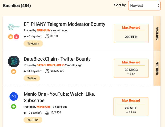The height and width of the screenshot is (127, 165).
Task: Select the Telegram category tag
Action: click(x=33, y=44)
